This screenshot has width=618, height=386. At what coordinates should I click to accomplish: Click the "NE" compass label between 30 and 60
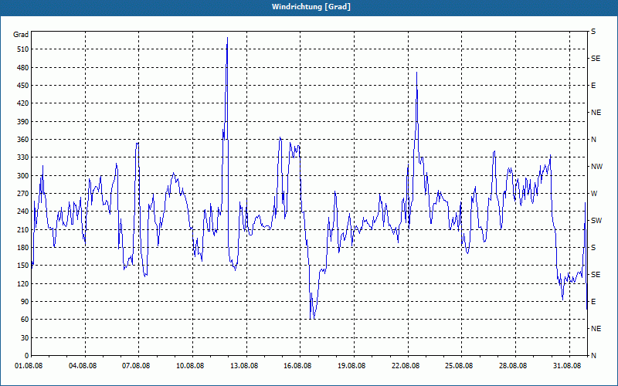[596, 329]
